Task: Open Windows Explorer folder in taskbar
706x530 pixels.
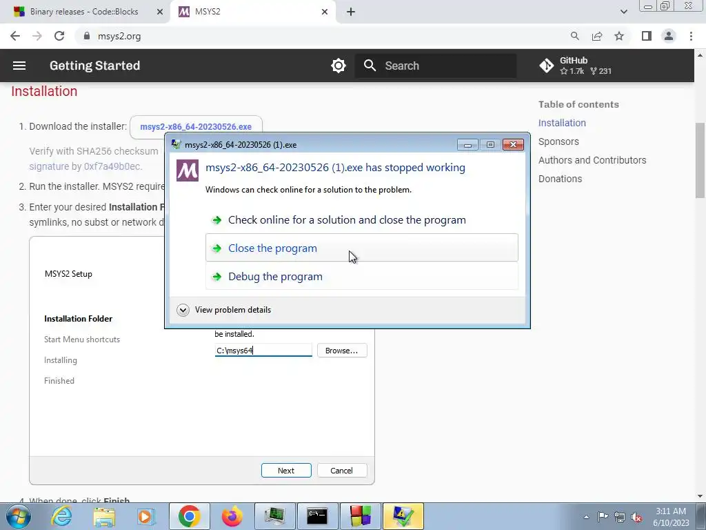Action: 104,516
